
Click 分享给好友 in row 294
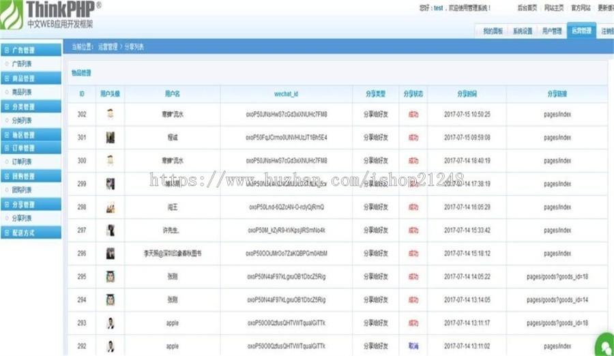click(375, 300)
